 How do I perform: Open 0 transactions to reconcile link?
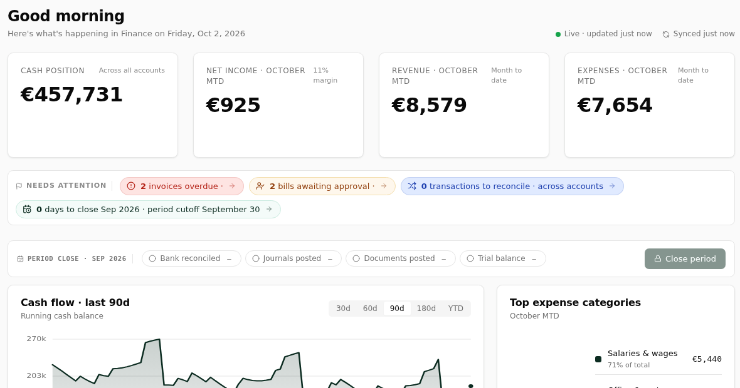click(x=512, y=186)
